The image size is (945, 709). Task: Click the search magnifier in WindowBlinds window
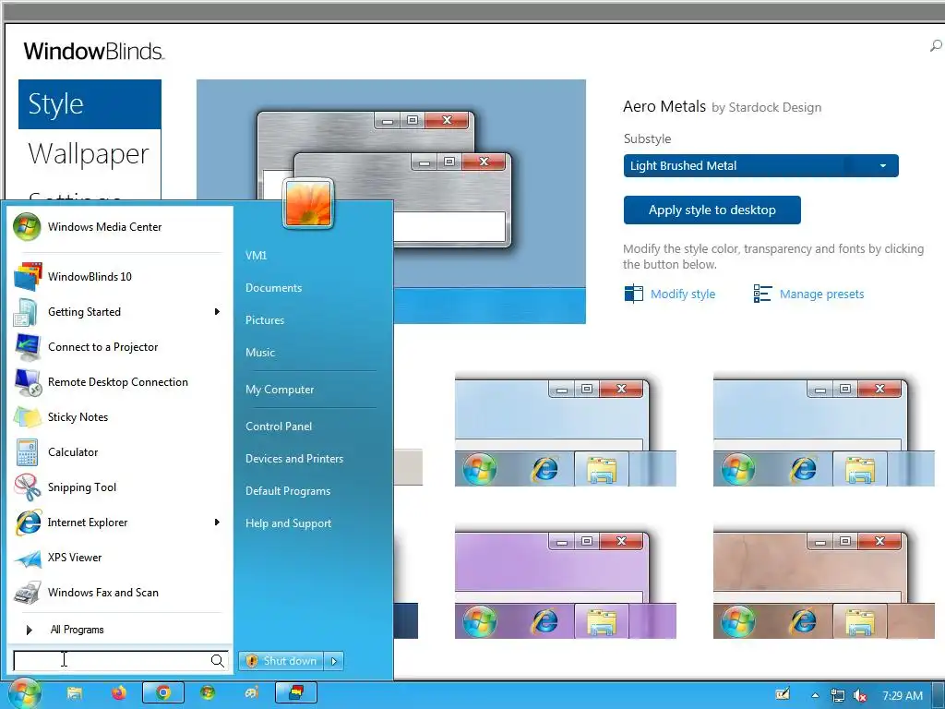pyautogui.click(x=936, y=46)
